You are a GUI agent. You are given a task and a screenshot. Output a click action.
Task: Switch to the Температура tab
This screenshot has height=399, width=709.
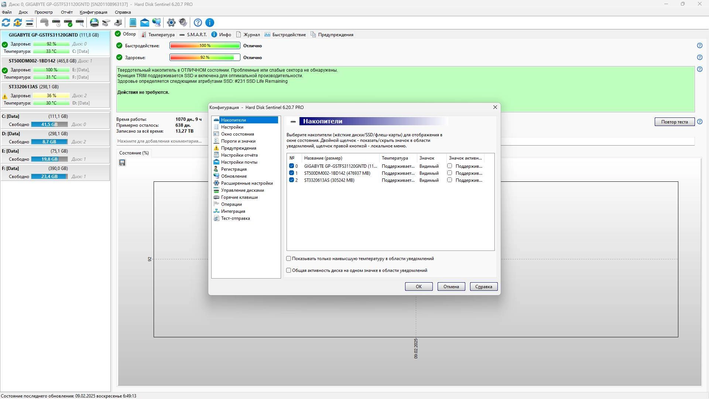click(x=158, y=35)
